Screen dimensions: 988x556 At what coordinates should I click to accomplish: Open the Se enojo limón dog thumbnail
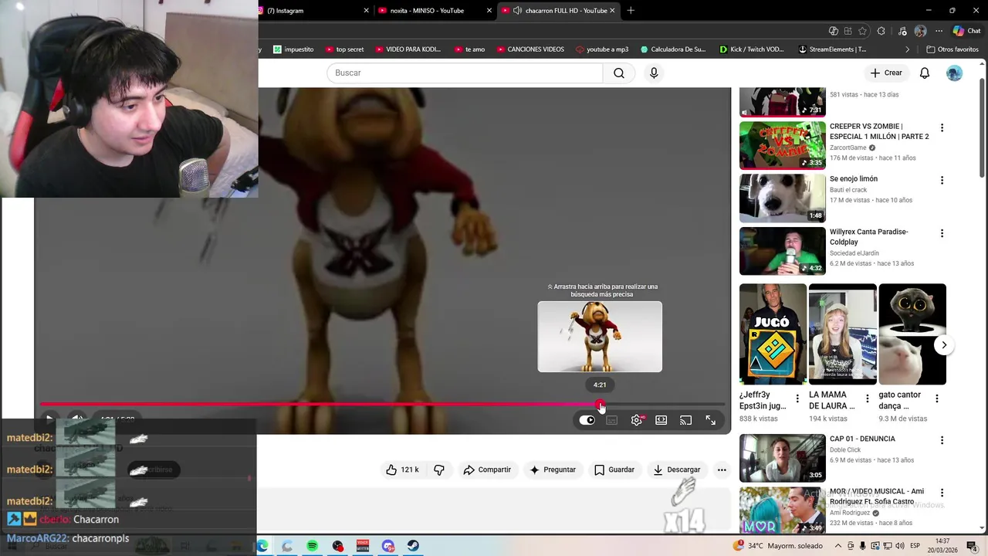tap(783, 198)
